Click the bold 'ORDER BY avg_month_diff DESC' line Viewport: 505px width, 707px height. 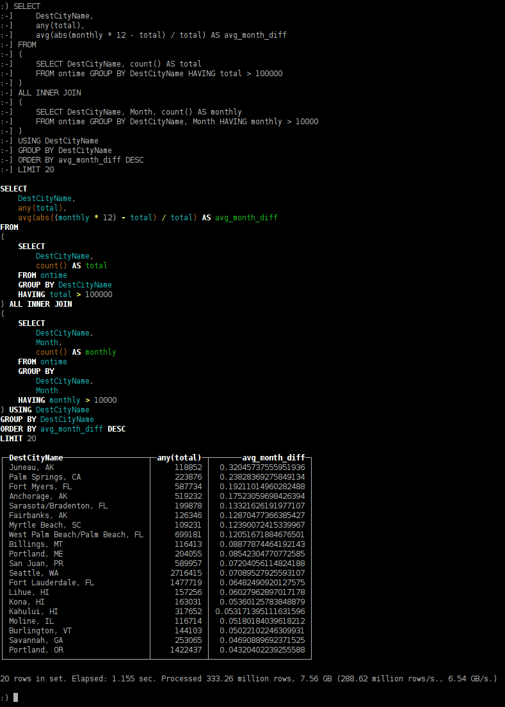coord(63,429)
